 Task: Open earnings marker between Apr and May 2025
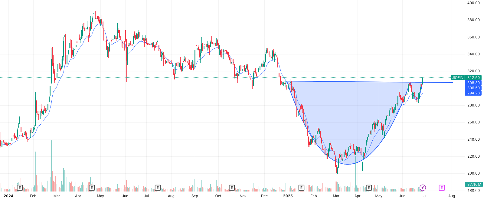click(x=369, y=188)
